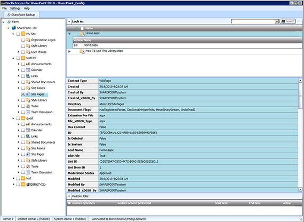Click the Organization Logos library icon
The image size is (304, 222).
coord(28,40)
